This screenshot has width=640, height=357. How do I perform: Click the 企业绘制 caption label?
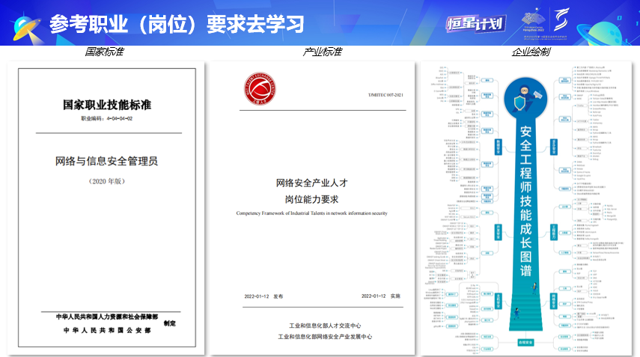point(531,52)
